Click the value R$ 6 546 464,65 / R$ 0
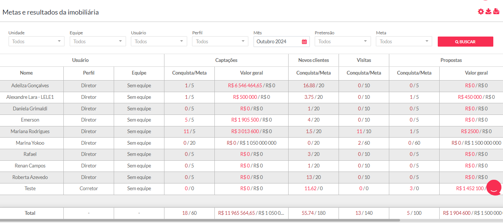Image resolution: width=503 pixels, height=223 pixels. click(252, 86)
